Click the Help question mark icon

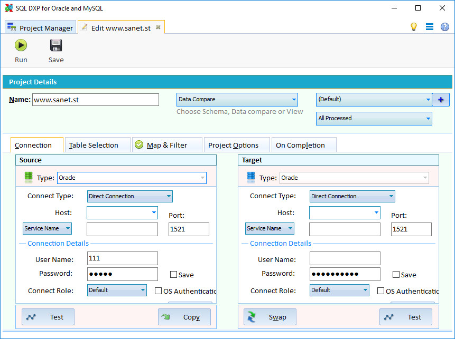445,26
